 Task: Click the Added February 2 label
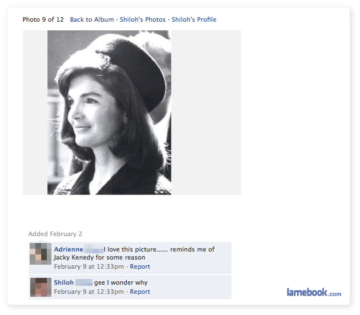(55, 234)
